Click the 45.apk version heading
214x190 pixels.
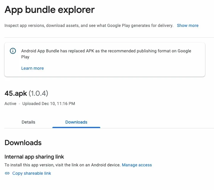tap(16, 93)
